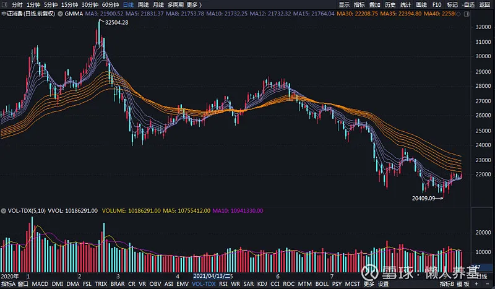Click the 设置 settings button in indicator bar
Image resolution: width=495 pixels, height=289 pixels.
pos(384,285)
